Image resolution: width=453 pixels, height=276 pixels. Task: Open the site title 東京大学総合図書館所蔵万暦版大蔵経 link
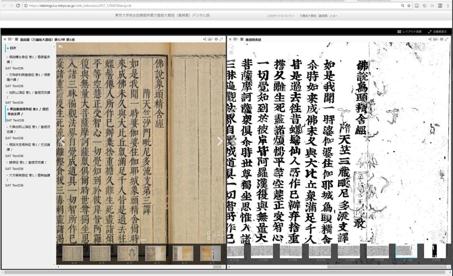(x=162, y=15)
